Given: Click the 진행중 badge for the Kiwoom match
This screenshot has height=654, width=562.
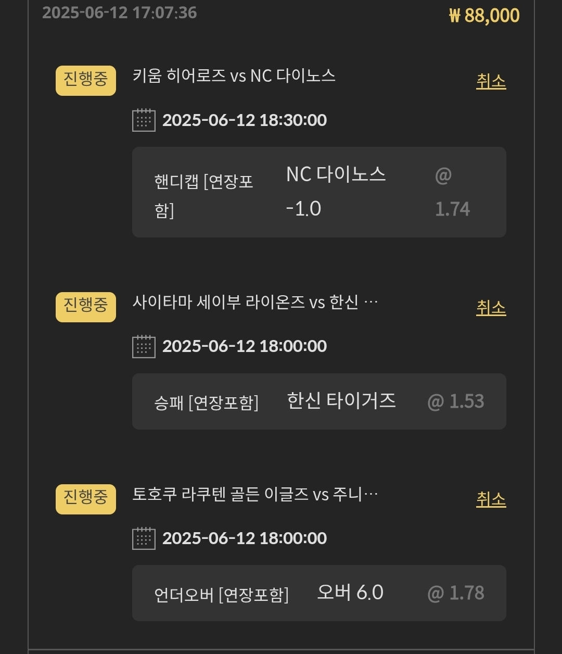Looking at the screenshot, I should 86,81.
